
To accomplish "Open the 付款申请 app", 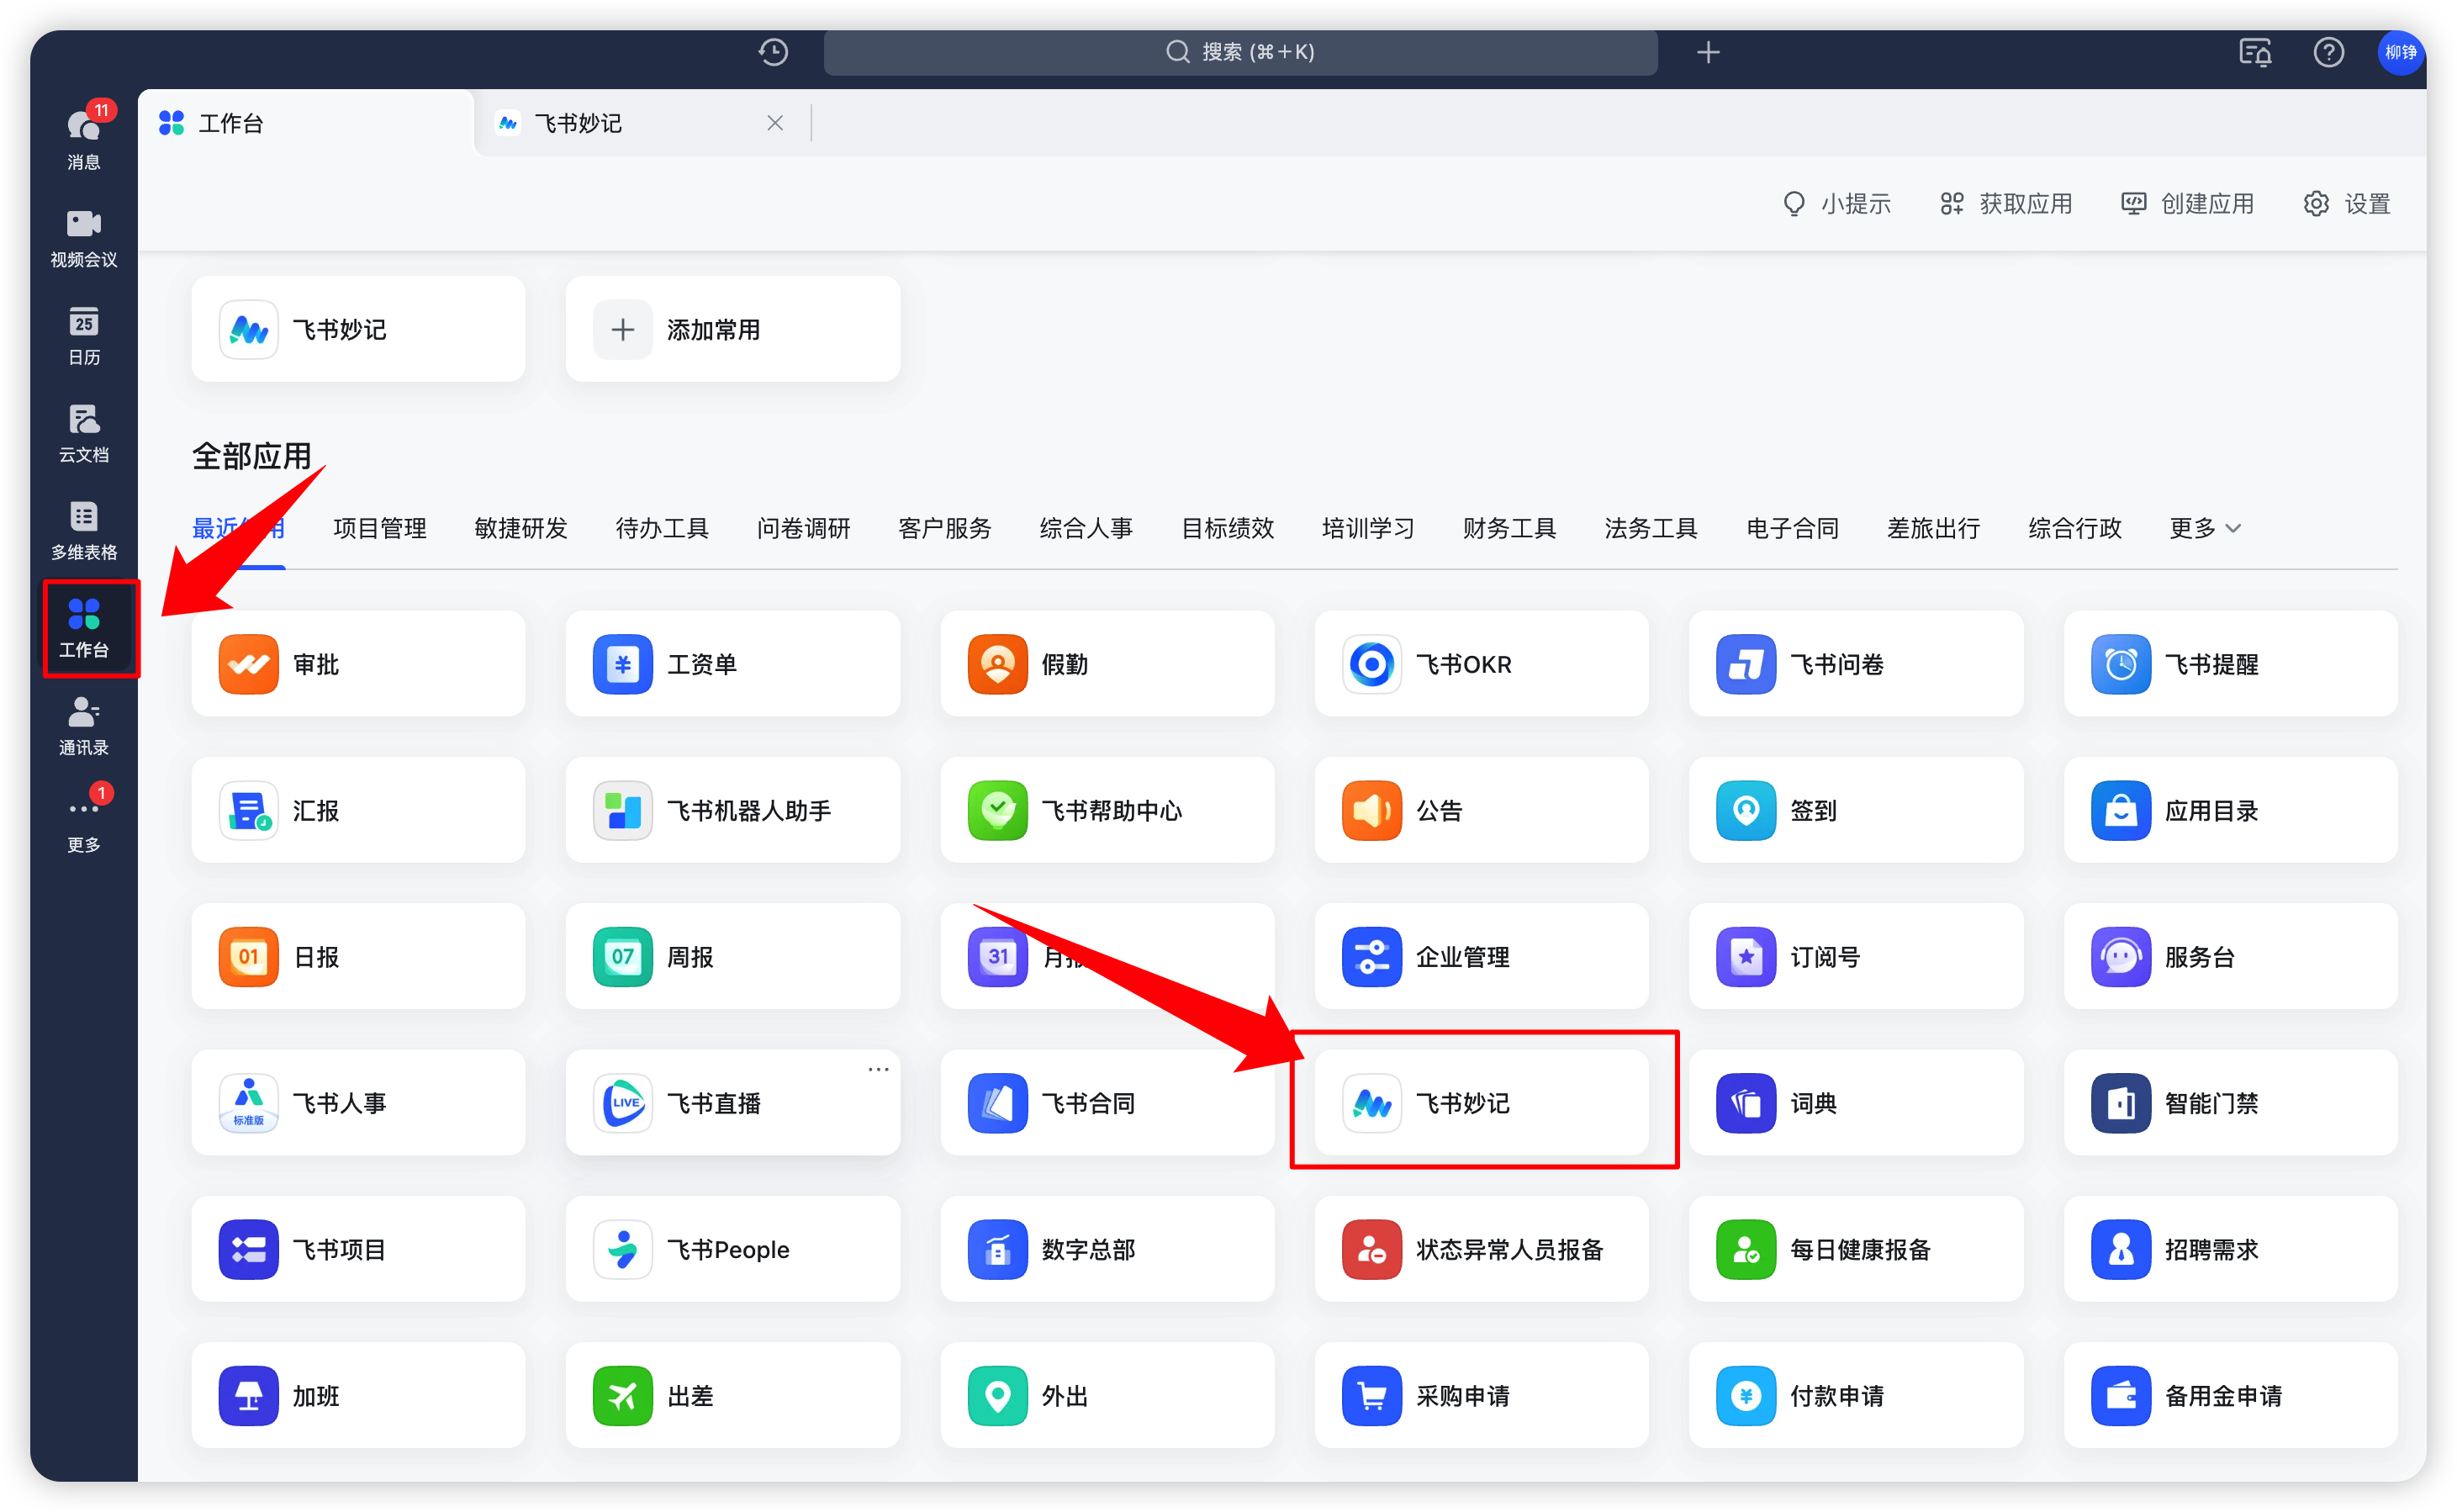I will [1857, 1395].
